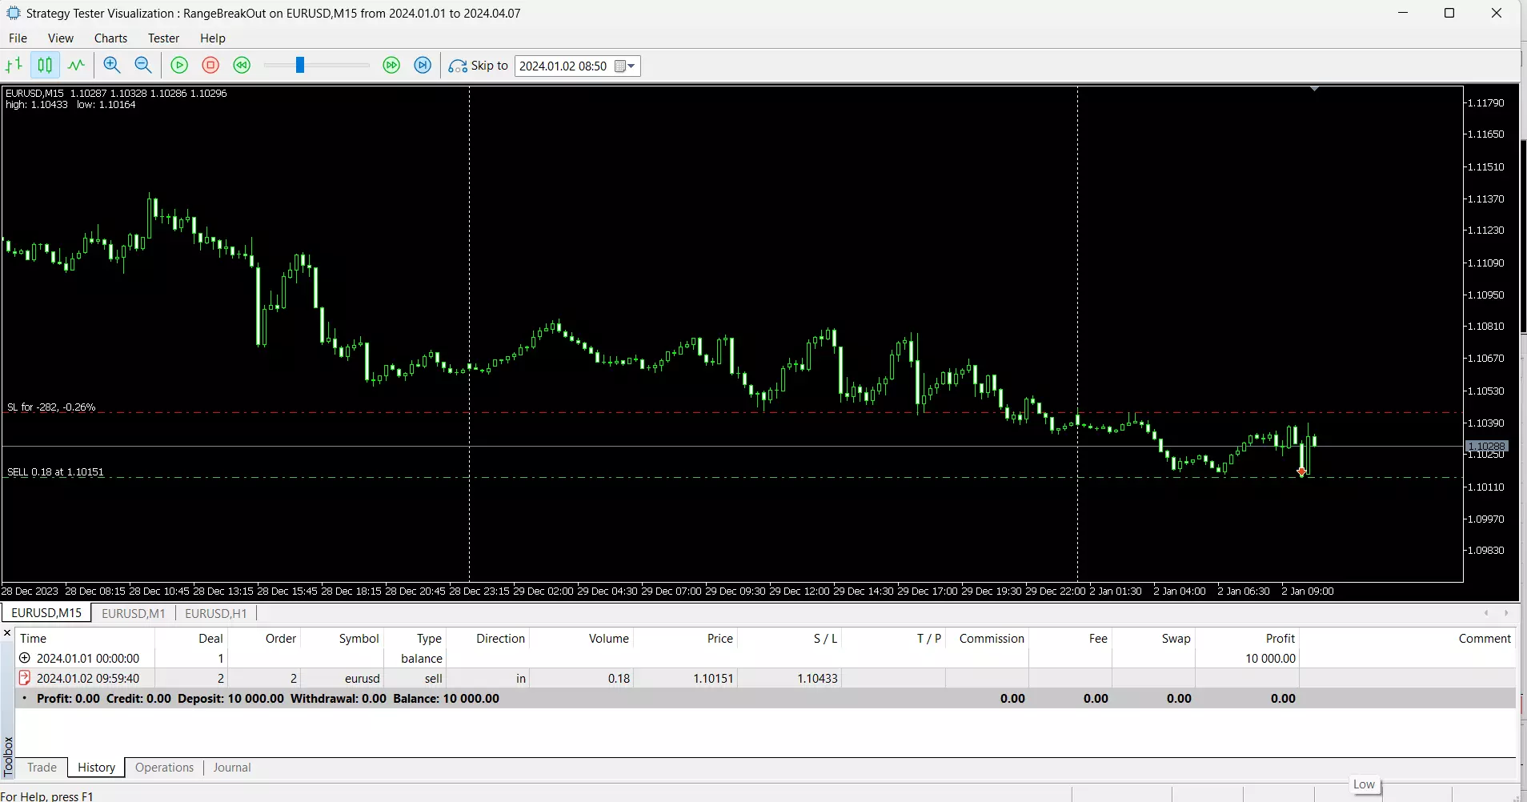
Task: Close the Toolbox panel
Action: point(7,634)
